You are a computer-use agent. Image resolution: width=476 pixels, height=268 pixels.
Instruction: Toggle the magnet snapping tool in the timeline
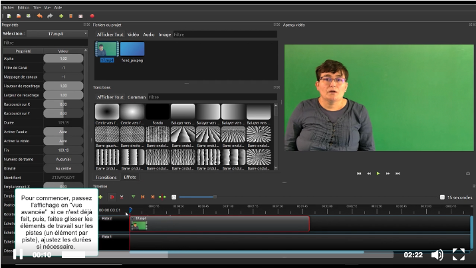112,197
